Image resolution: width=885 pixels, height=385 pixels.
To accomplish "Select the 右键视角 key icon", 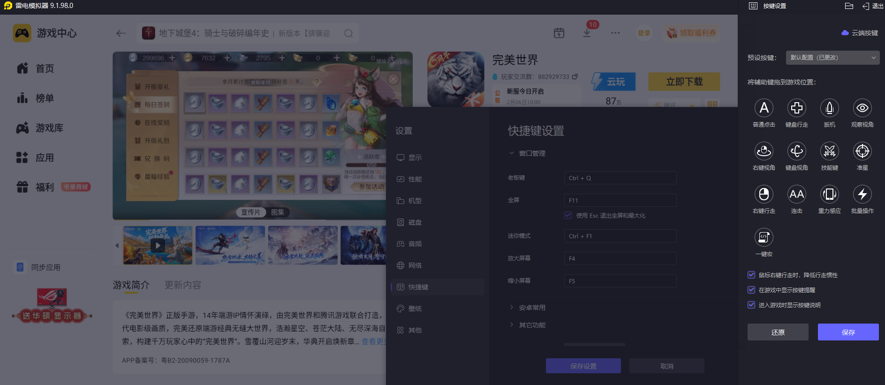I will click(764, 151).
